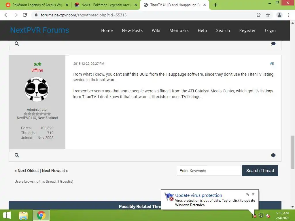Open File Explorer from the taskbar
Image resolution: width=295 pixels, height=221 pixels.
point(23,215)
